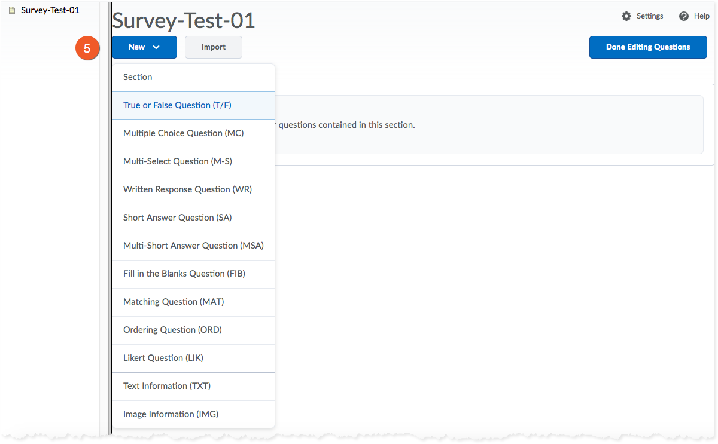718x444 pixels.
Task: Click the orange step 5 badge
Action: click(x=87, y=48)
